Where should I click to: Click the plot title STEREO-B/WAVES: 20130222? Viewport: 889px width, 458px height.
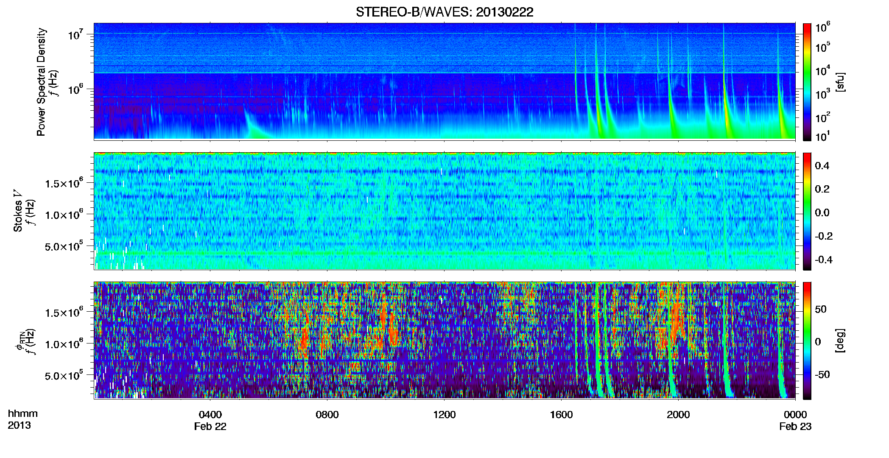pyautogui.click(x=444, y=12)
